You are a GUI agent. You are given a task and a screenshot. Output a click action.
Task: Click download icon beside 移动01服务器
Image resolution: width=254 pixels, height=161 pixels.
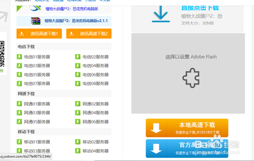(x=19, y=142)
